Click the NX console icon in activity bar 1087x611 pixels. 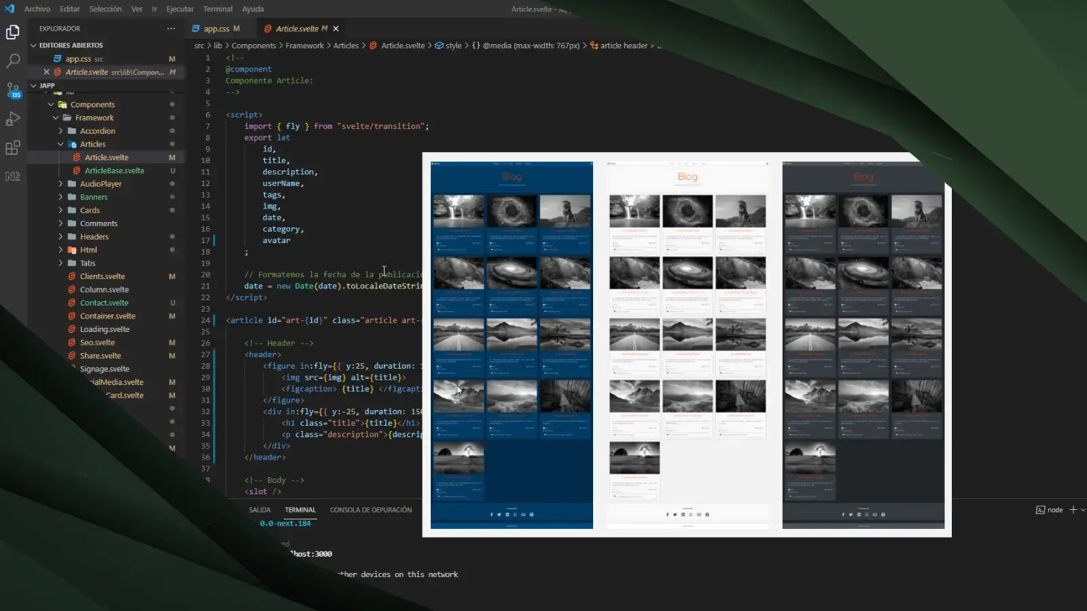[x=13, y=176]
